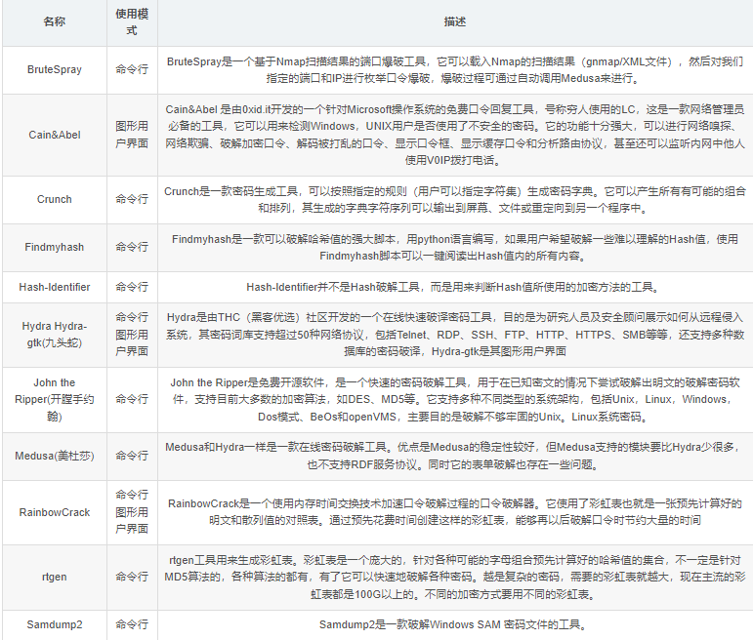Screen dimensions: 753x640
Task: Click the usage mode cell in RainbowCrack row
Action: click(132, 512)
